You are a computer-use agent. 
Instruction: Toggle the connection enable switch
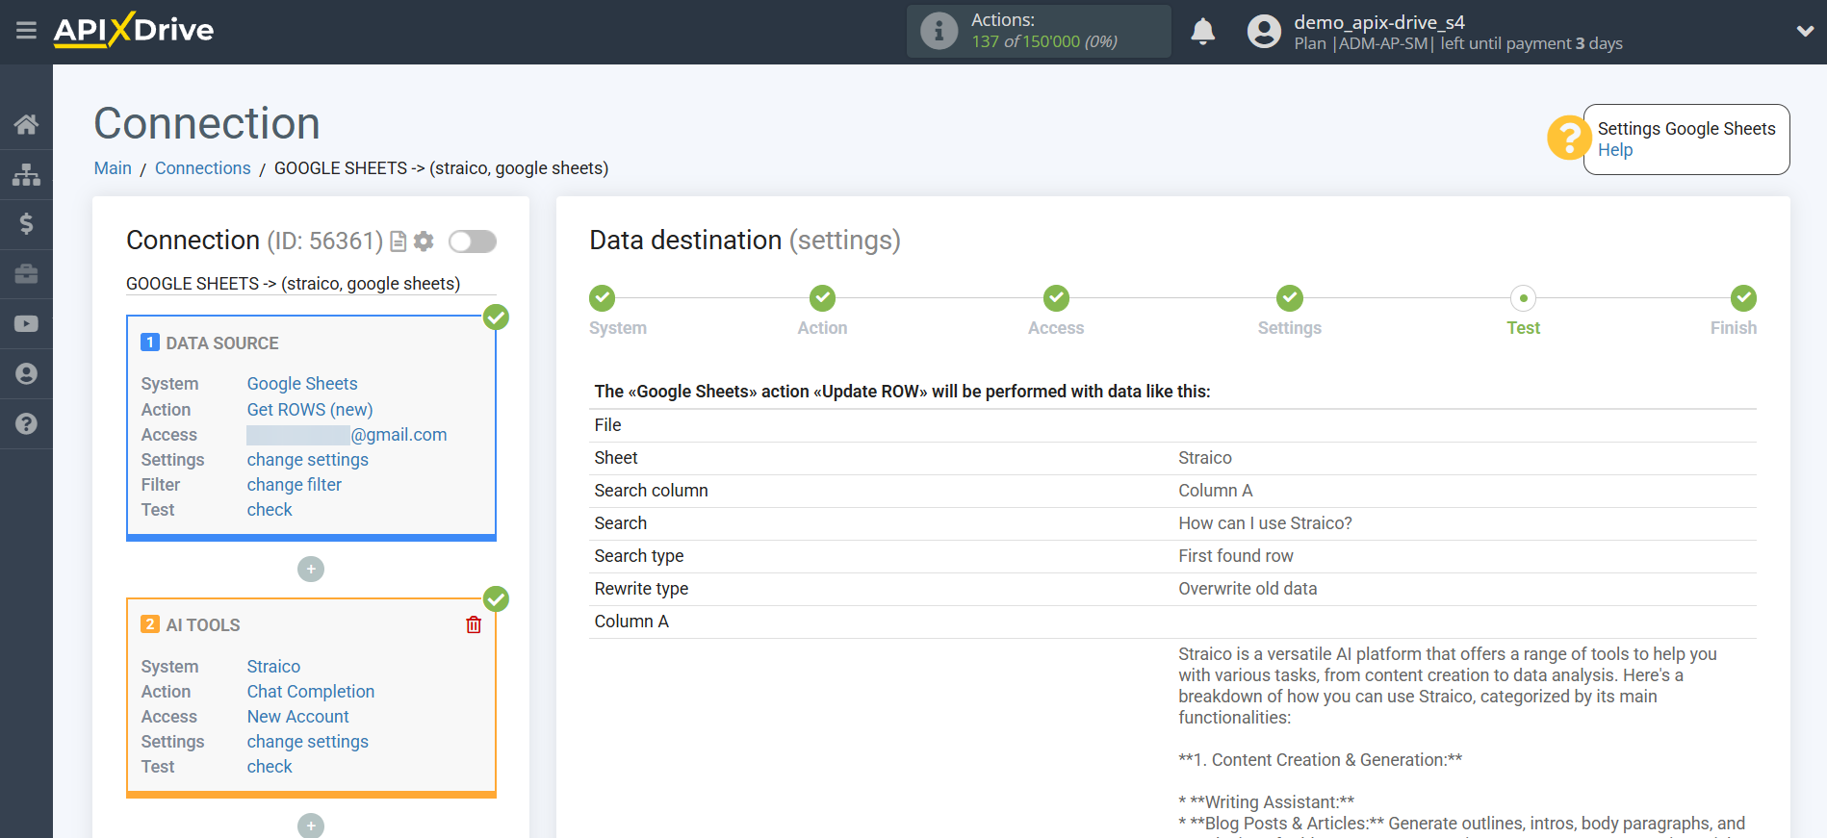pos(473,241)
